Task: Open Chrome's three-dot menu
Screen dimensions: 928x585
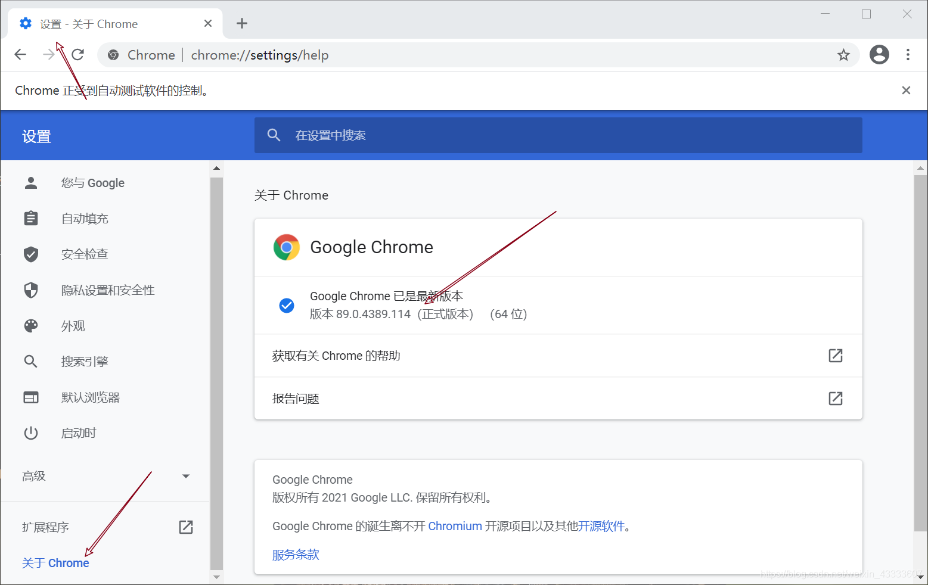Action: [x=908, y=55]
